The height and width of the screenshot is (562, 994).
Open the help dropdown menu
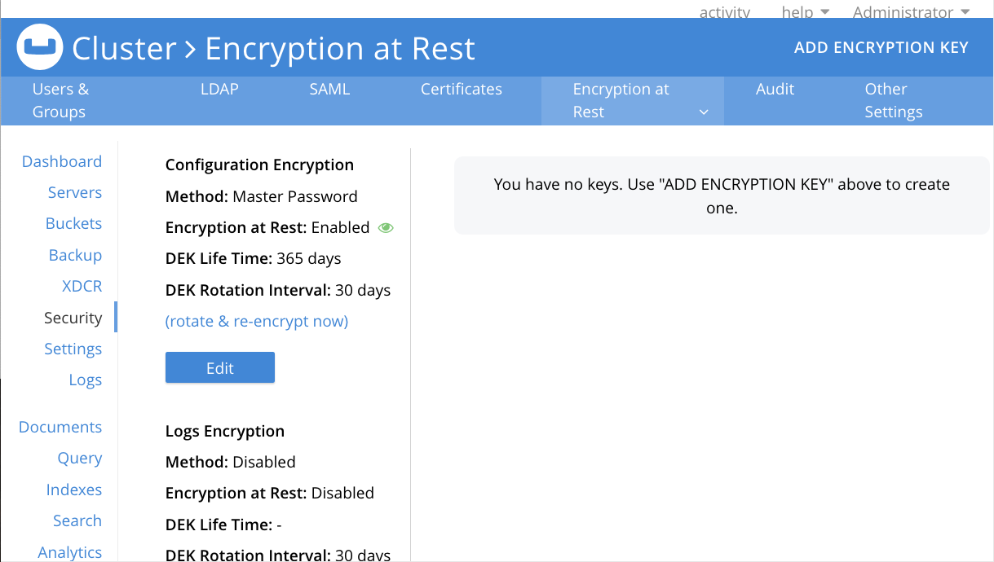pyautogui.click(x=805, y=12)
